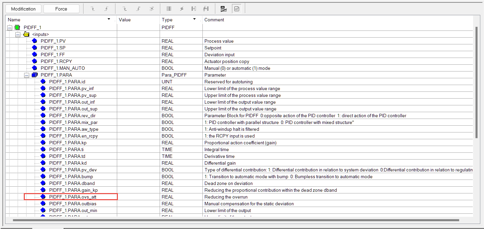Click the blue icon beside PIDFF_1.RCPY
484x229 pixels.
[x=34, y=61]
